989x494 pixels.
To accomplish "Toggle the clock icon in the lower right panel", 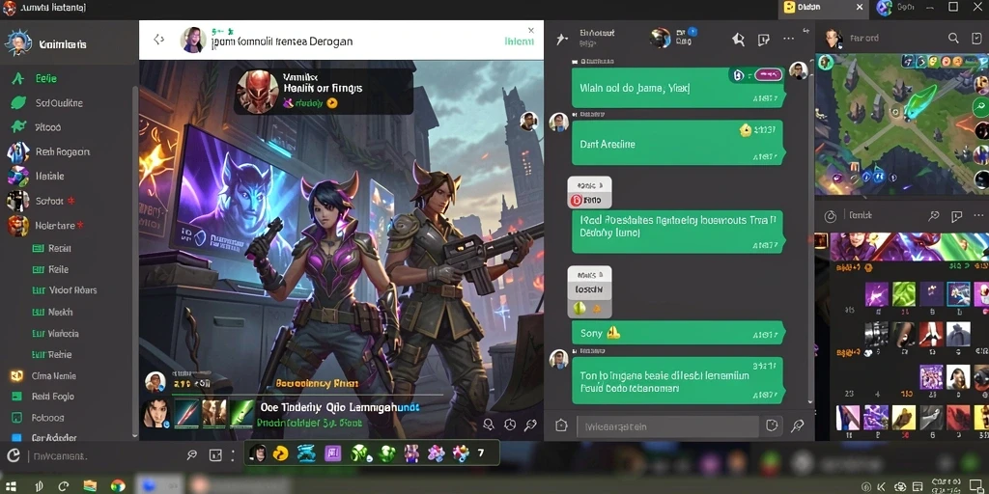I will pos(831,216).
